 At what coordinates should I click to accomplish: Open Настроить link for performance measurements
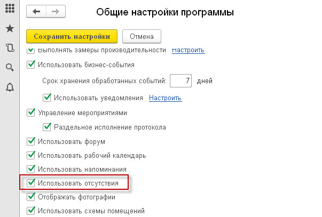188,50
